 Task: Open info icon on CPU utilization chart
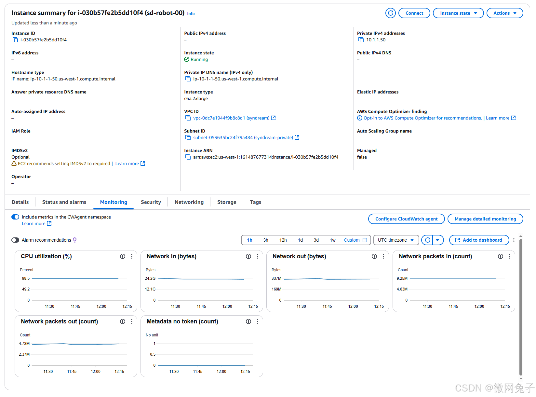[123, 256]
